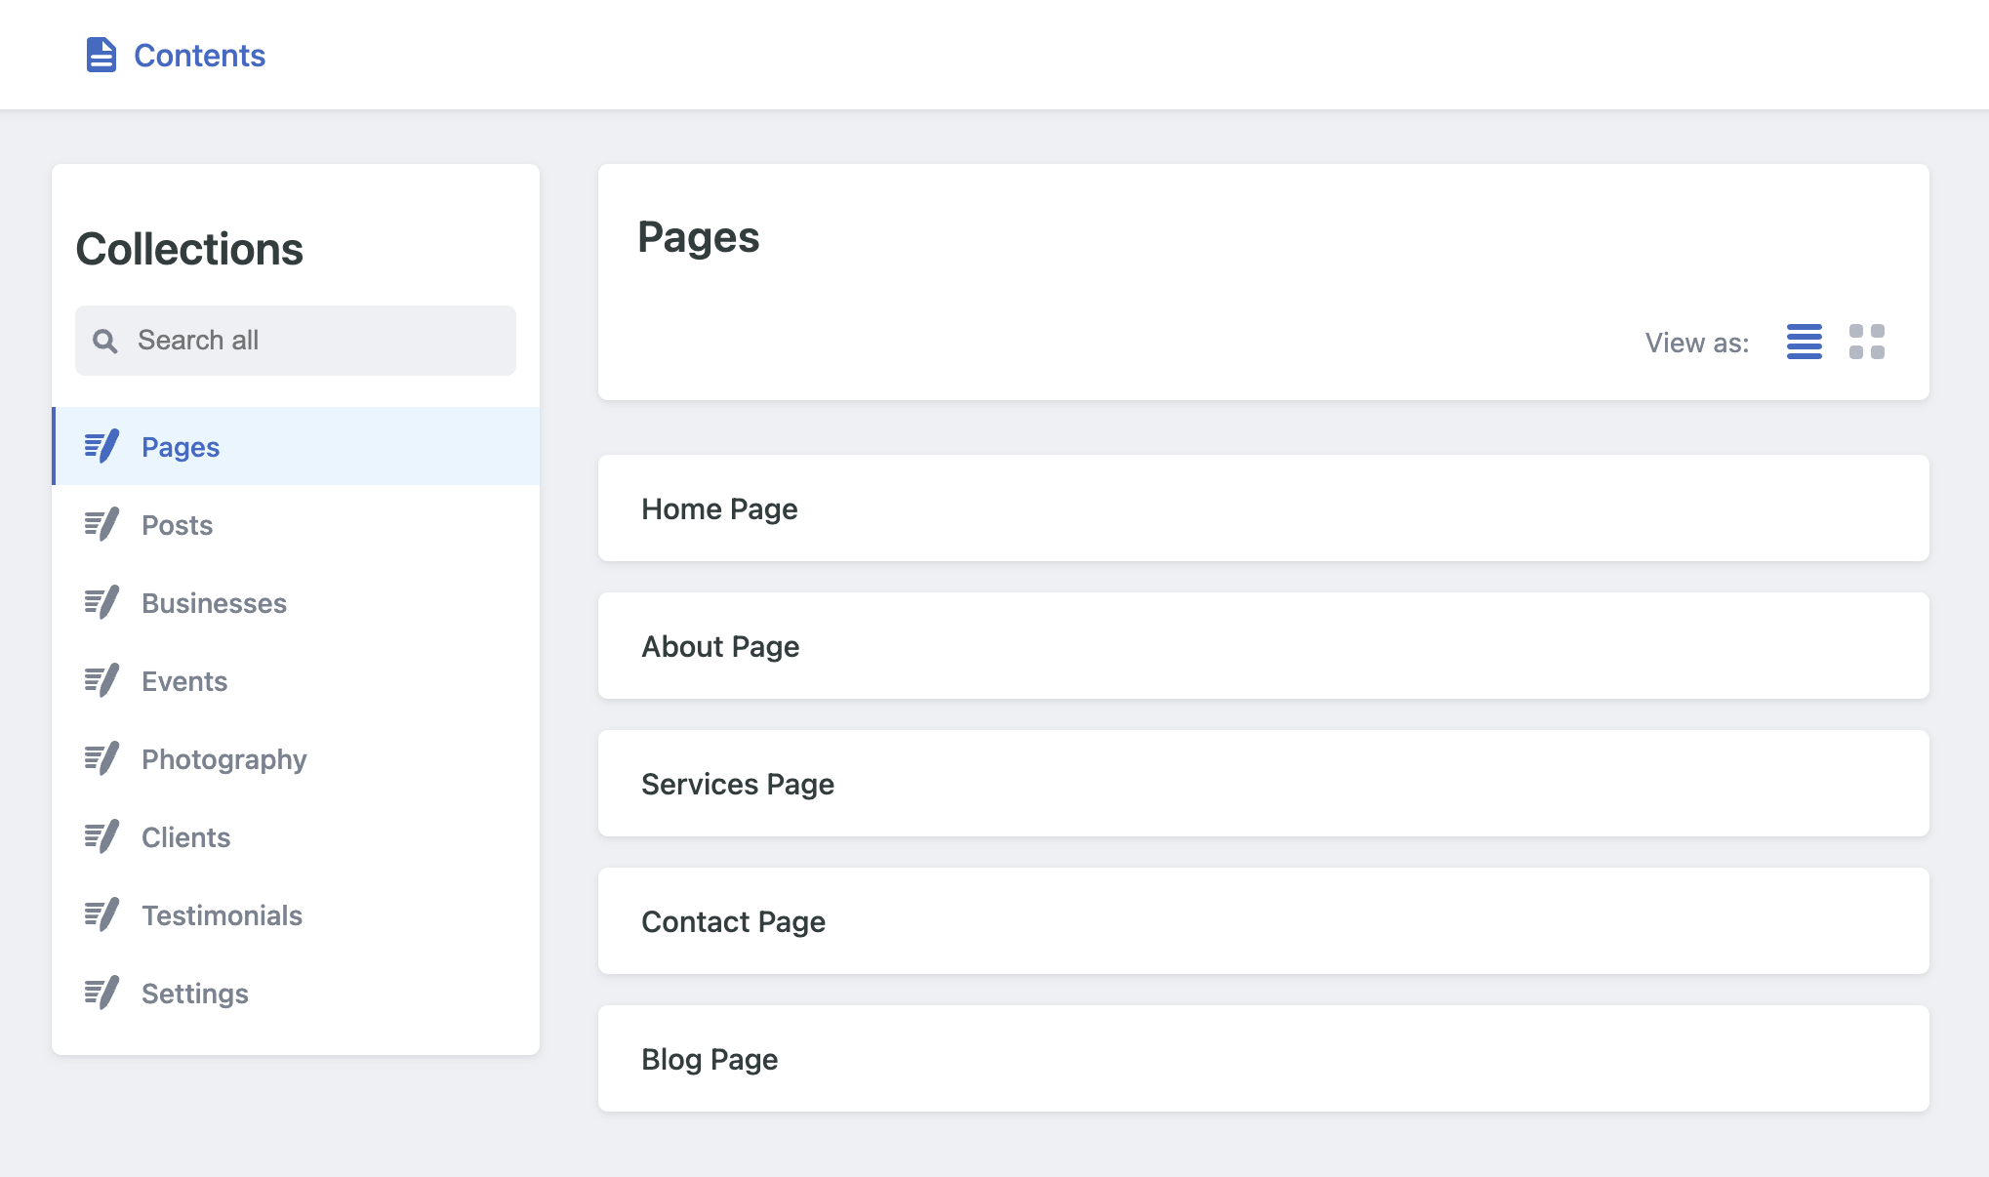1989x1177 pixels.
Task: Switch to list view
Action: pyautogui.click(x=1804, y=342)
